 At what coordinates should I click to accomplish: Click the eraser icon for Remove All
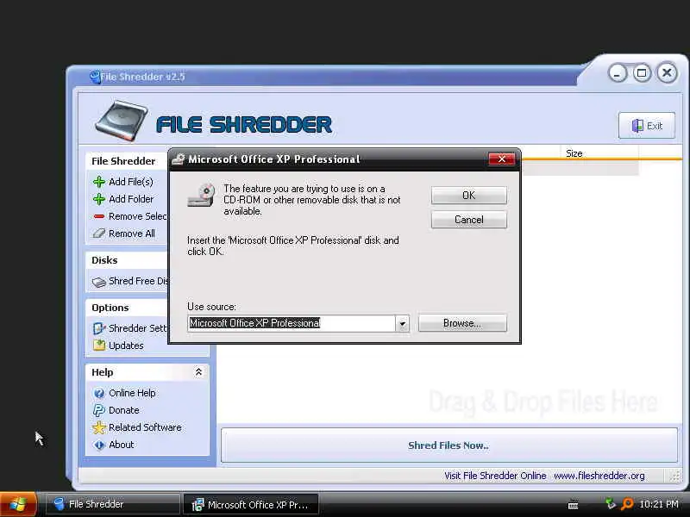point(99,234)
